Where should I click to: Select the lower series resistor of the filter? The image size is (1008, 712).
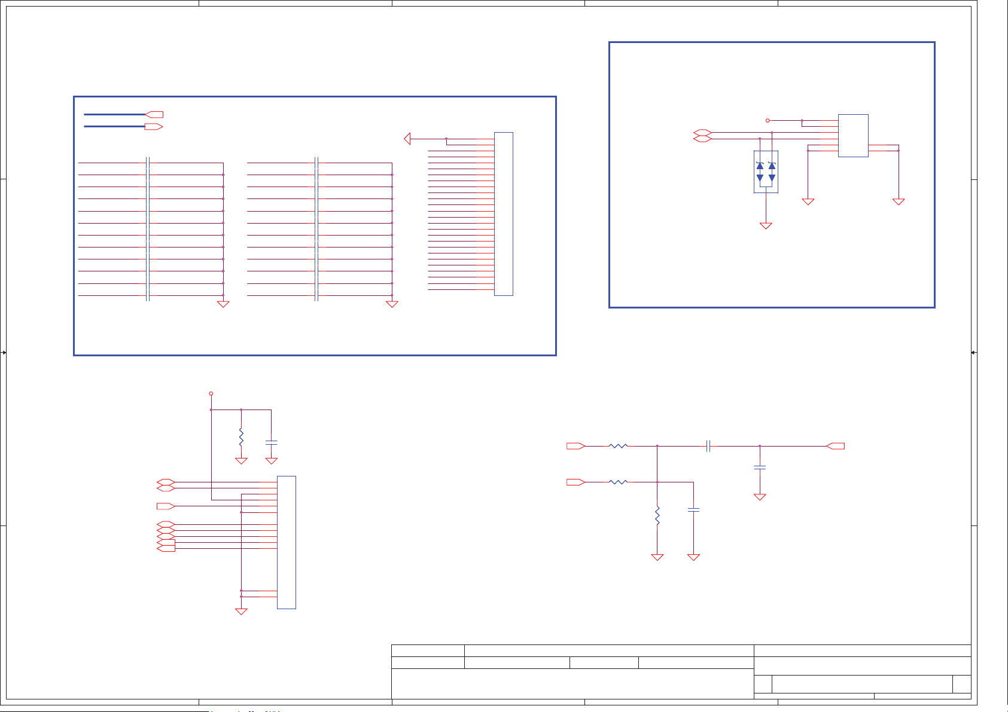click(x=618, y=482)
